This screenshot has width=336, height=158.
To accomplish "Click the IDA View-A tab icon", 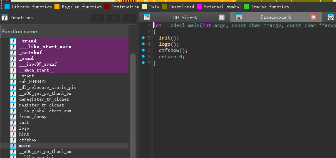I will [147, 17].
